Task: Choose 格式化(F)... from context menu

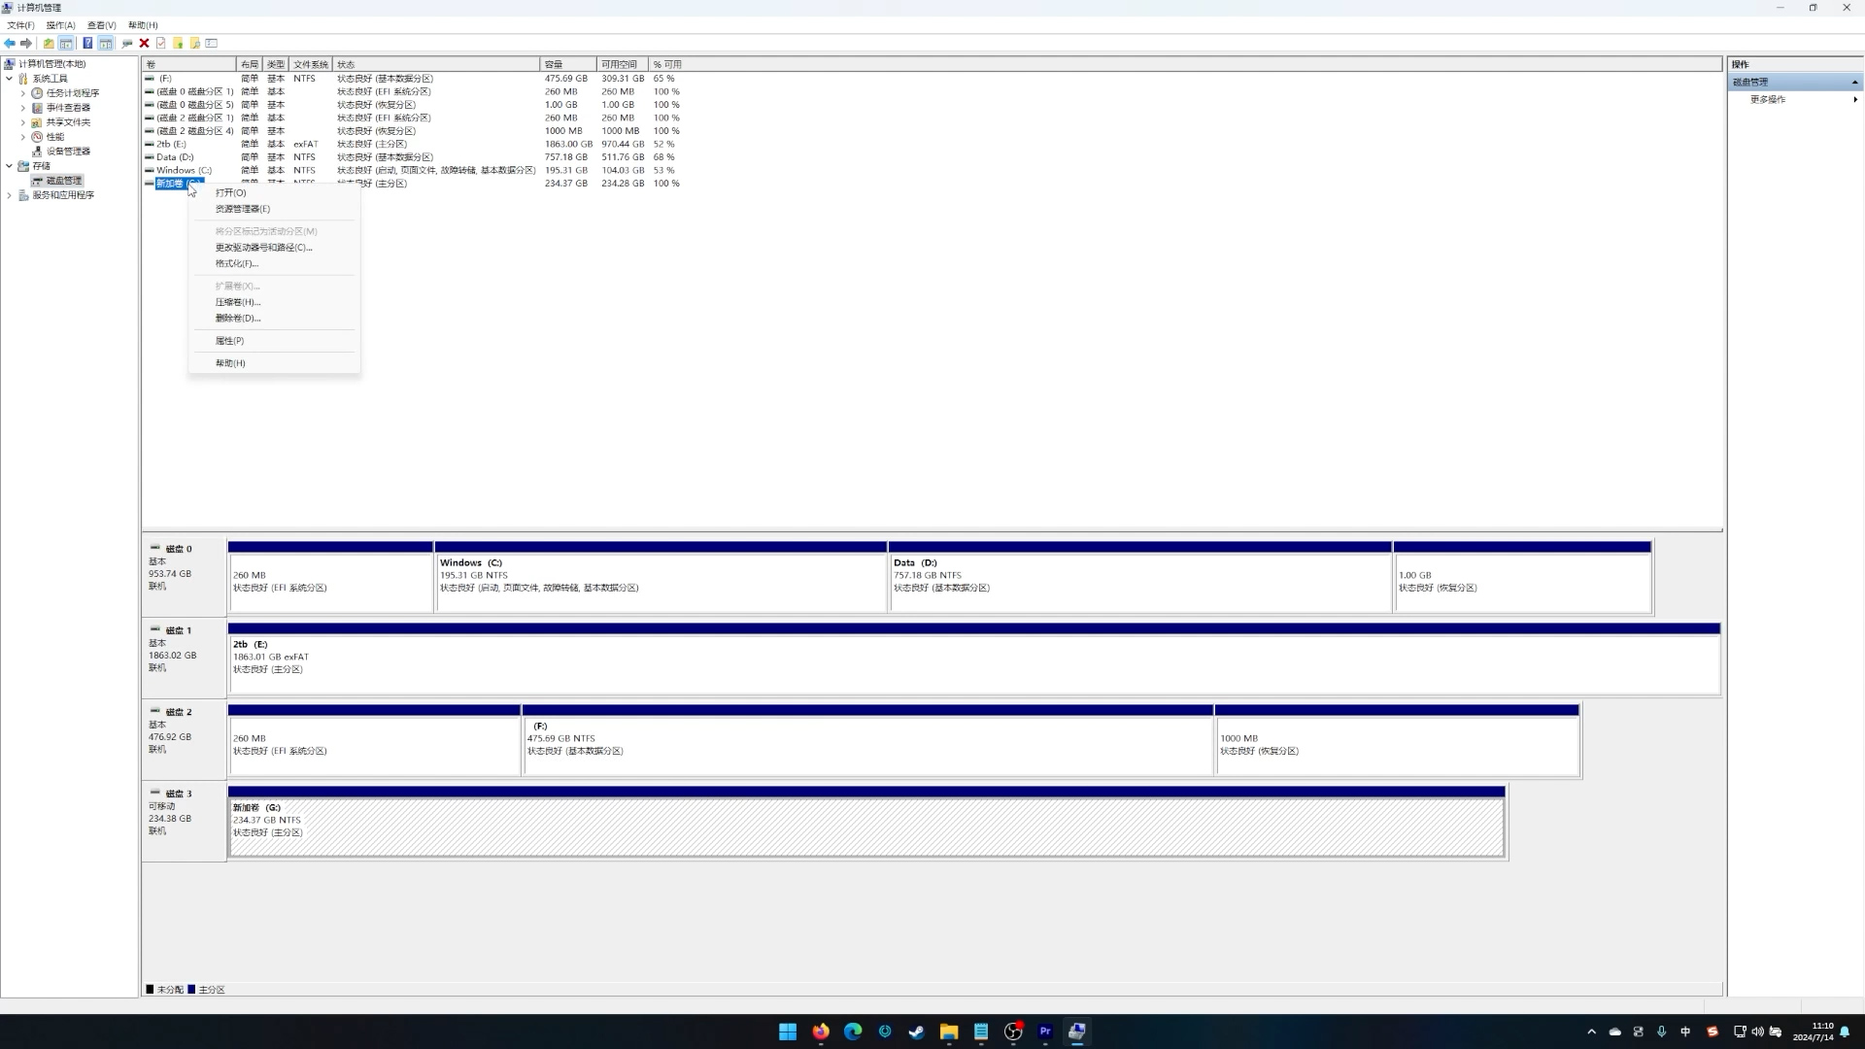Action: click(236, 263)
